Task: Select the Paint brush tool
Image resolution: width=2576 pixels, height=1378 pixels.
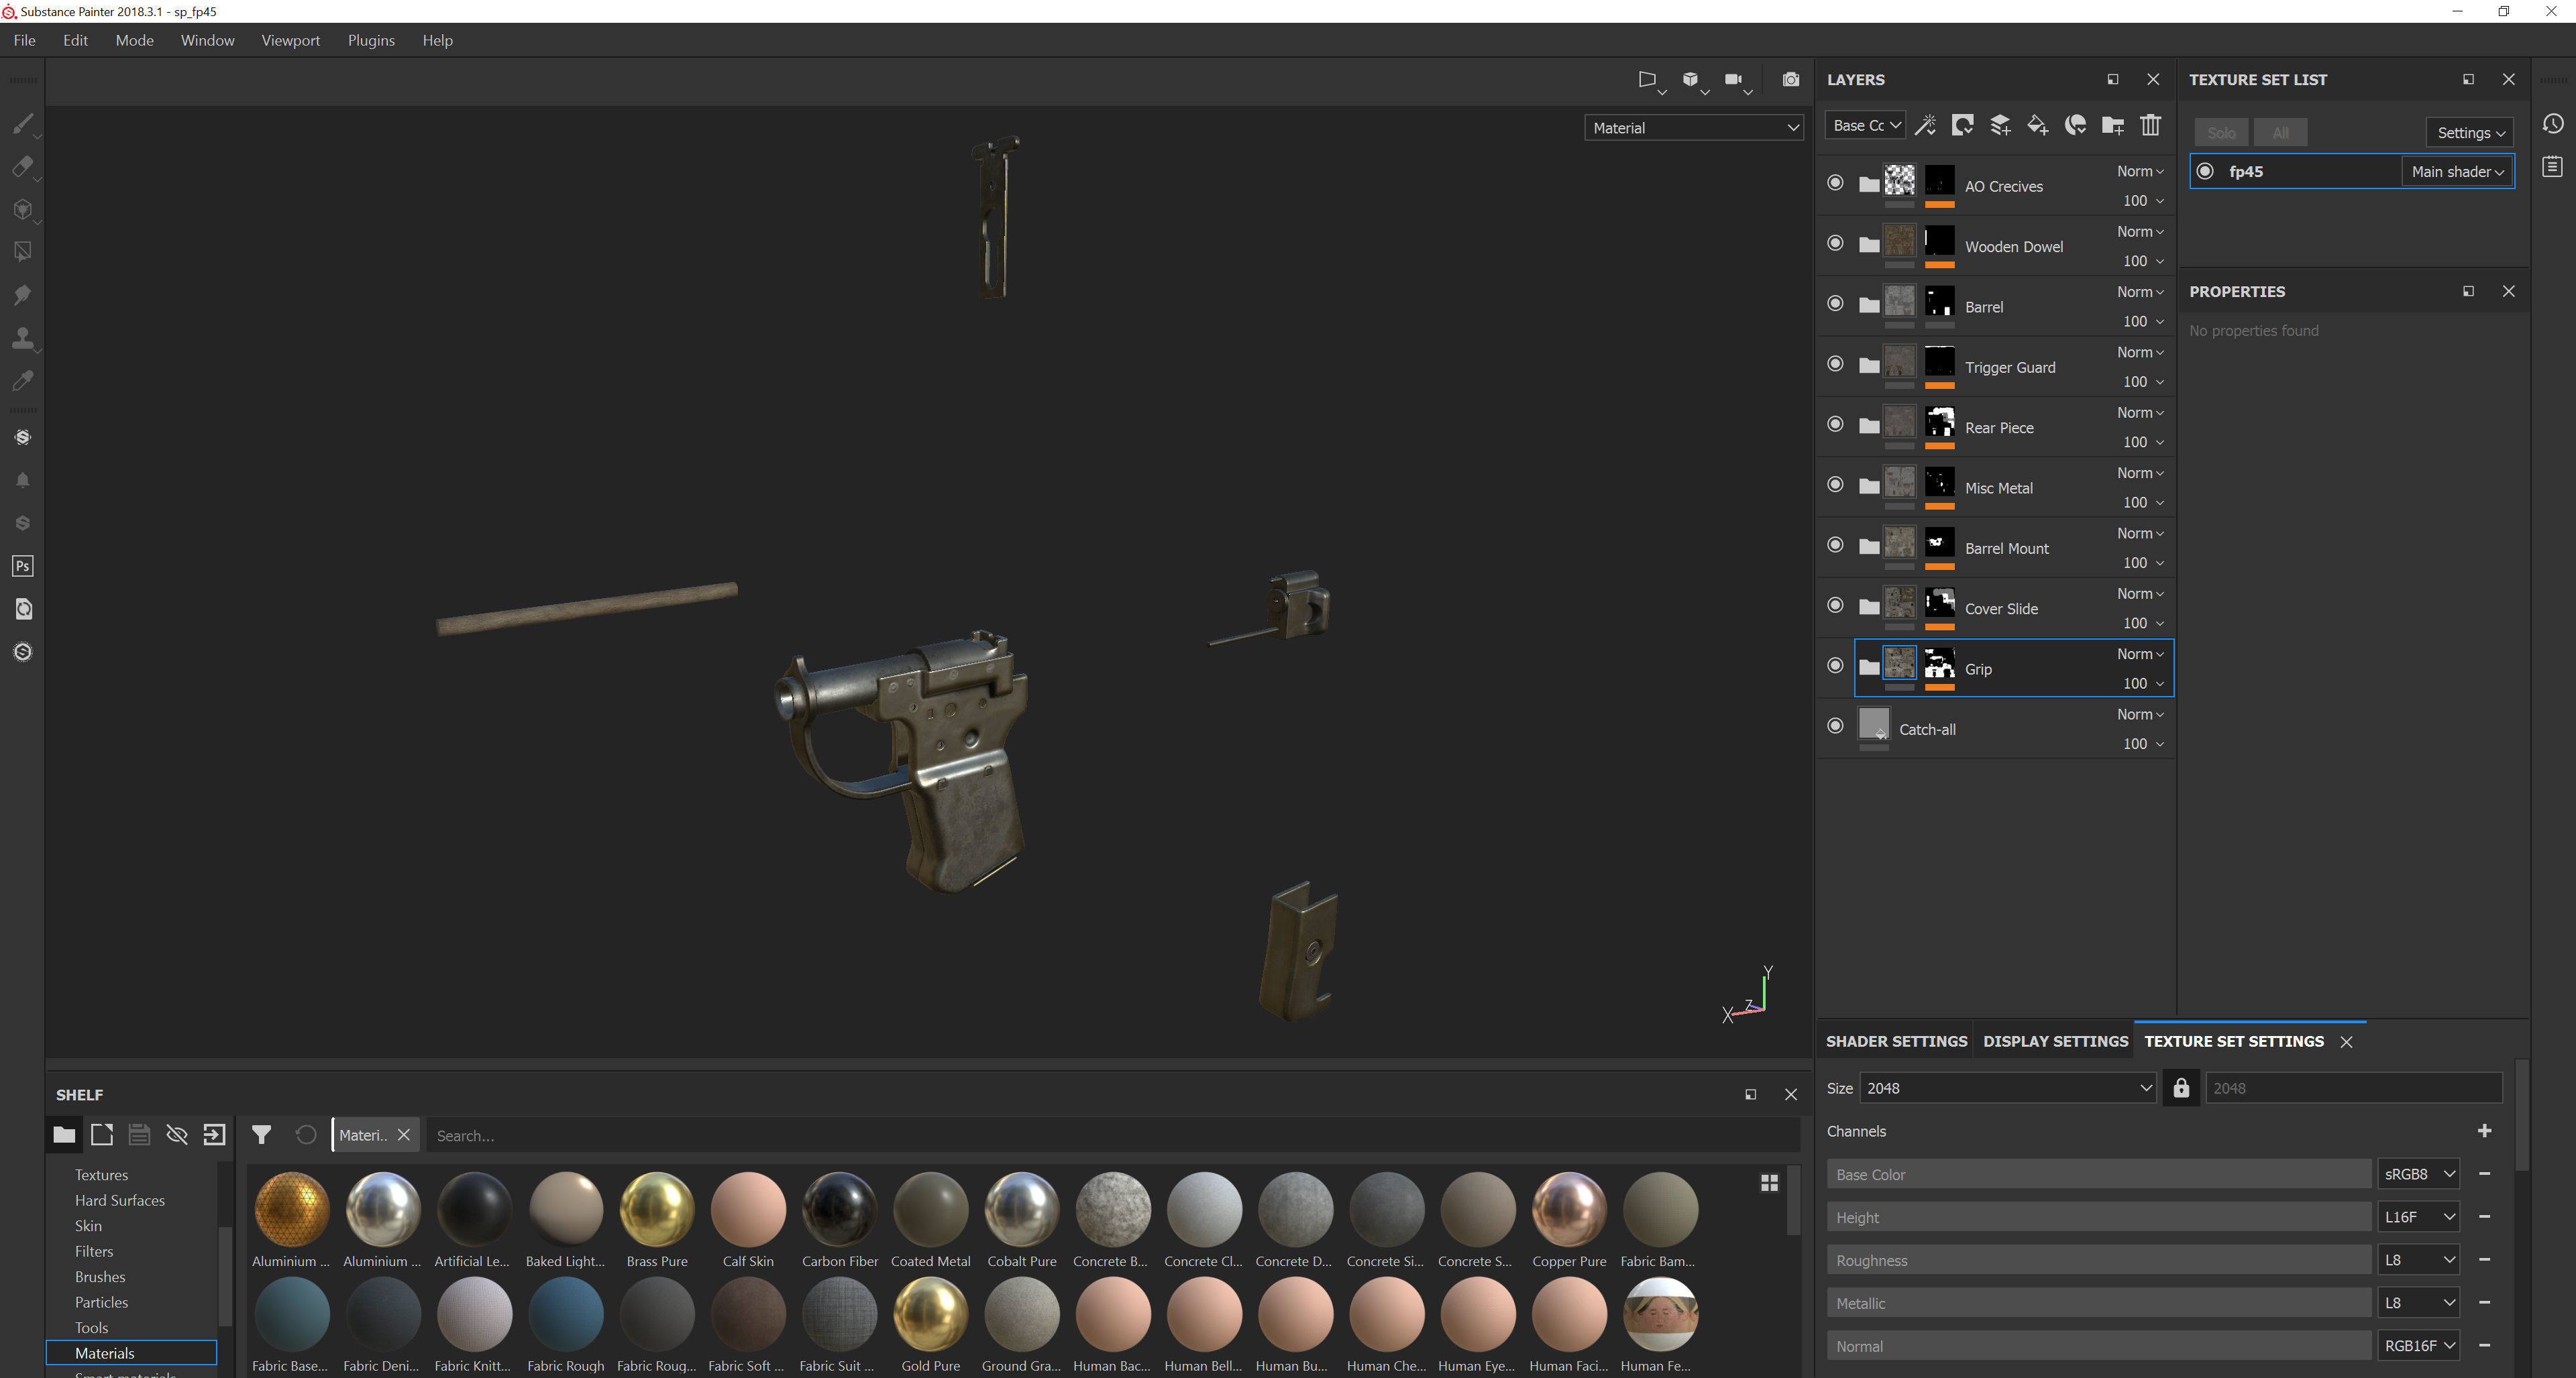Action: [x=22, y=124]
